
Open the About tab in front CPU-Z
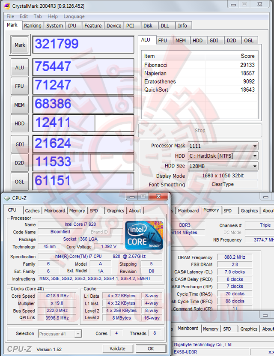(x=135, y=210)
